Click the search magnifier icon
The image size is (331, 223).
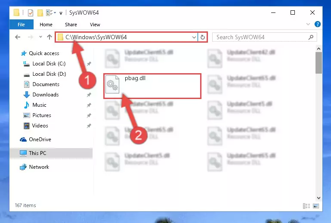coord(311,37)
